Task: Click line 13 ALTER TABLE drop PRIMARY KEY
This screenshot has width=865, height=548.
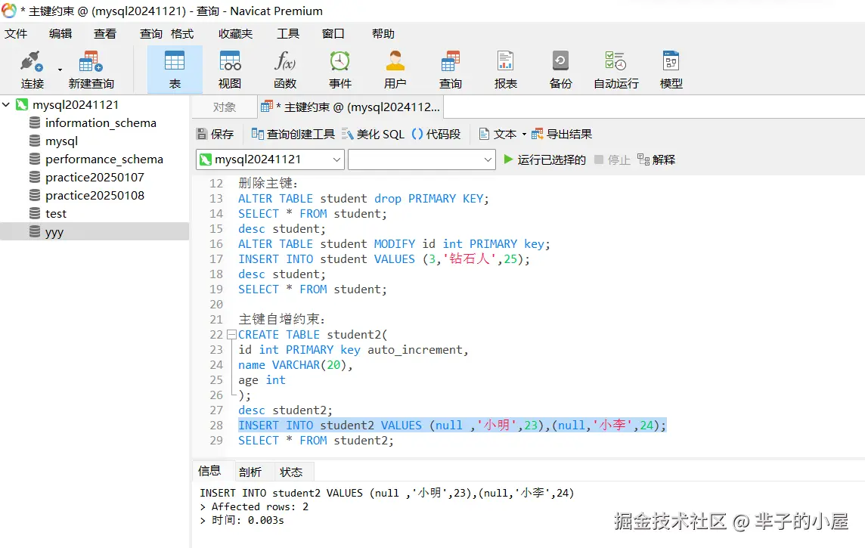Action: coord(364,199)
